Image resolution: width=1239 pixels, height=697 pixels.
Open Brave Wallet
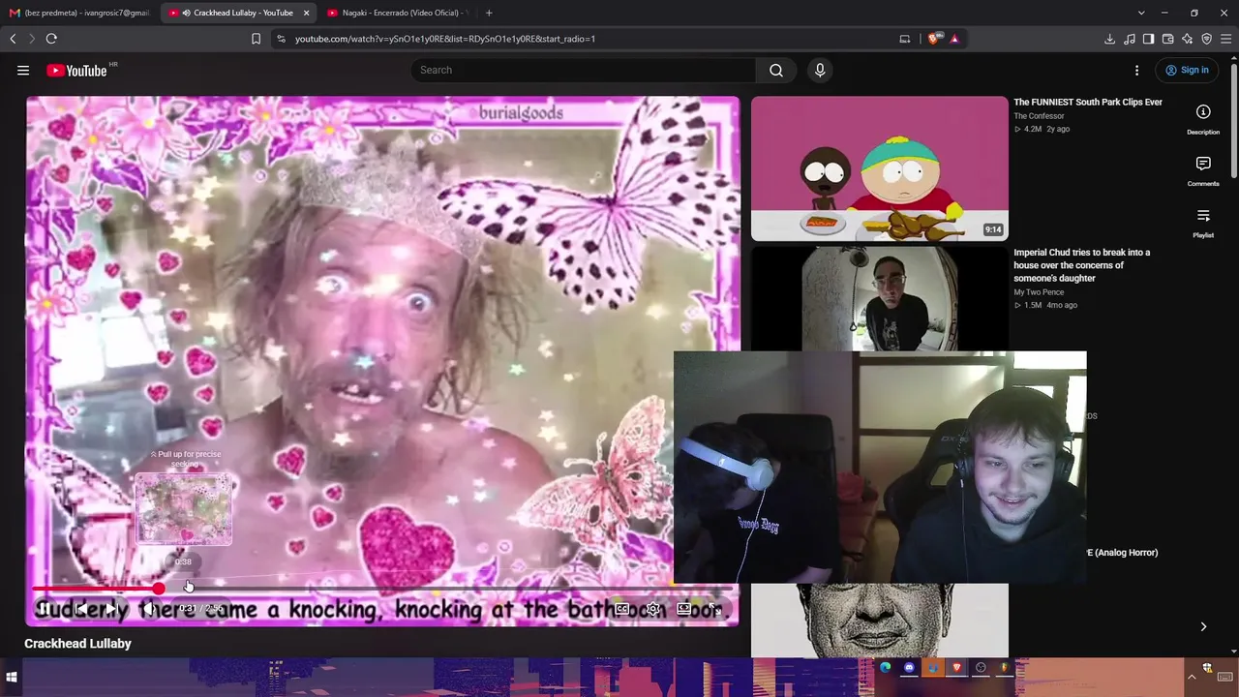[x=1167, y=39]
